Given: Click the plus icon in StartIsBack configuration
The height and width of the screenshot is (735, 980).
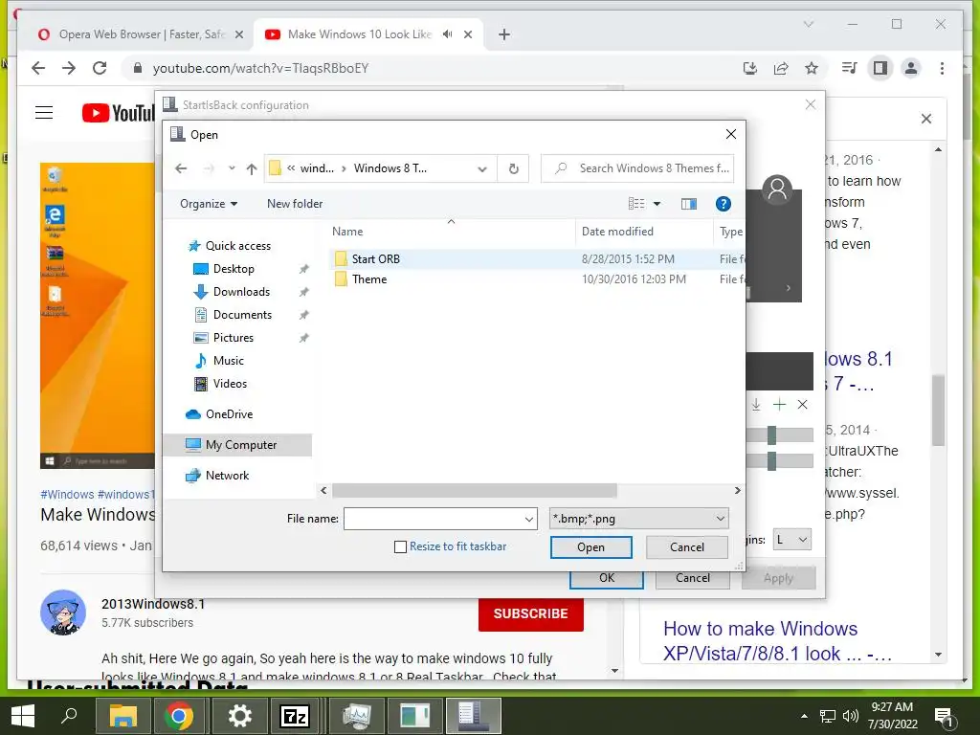Looking at the screenshot, I should pos(779,405).
